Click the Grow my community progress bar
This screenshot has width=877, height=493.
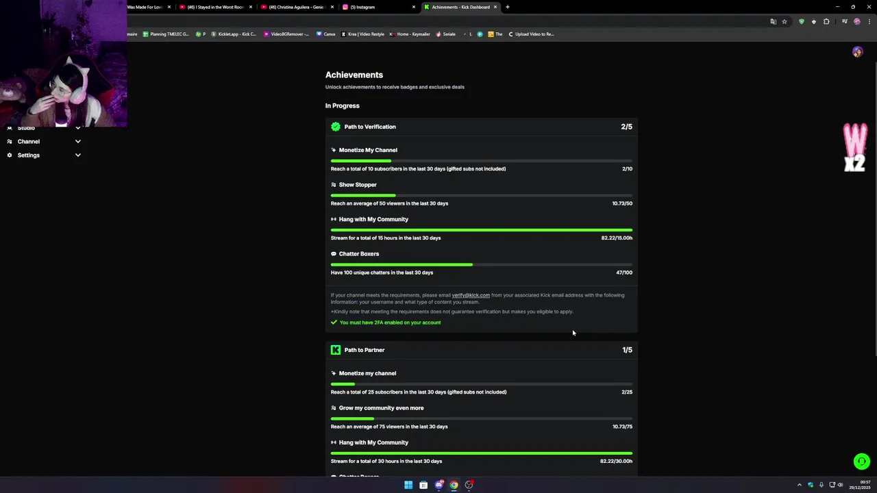(x=482, y=418)
